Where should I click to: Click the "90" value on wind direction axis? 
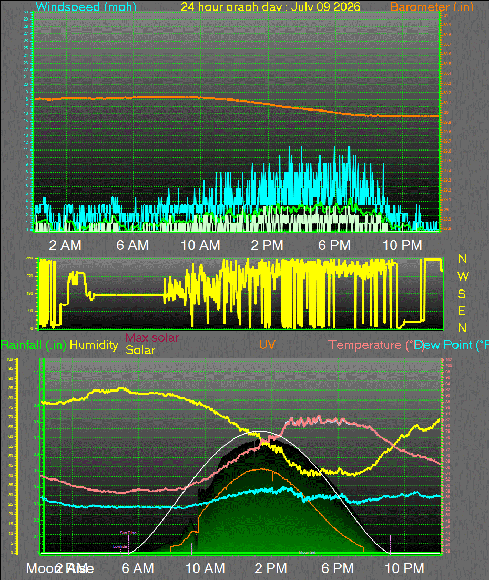click(30, 311)
